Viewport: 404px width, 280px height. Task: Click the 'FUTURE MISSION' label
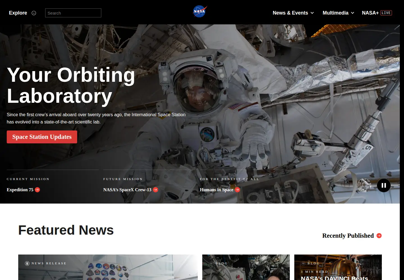point(123,179)
